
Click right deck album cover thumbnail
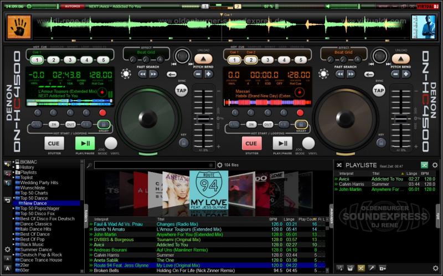[x=423, y=27]
